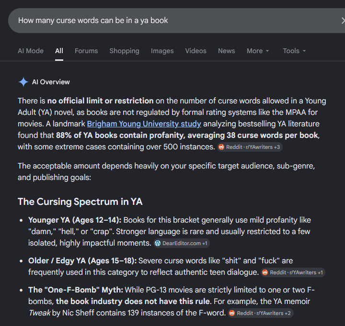Open the Reddit r/YAwriters +3 source chip
Screen dimensions: 345x326
(250, 147)
